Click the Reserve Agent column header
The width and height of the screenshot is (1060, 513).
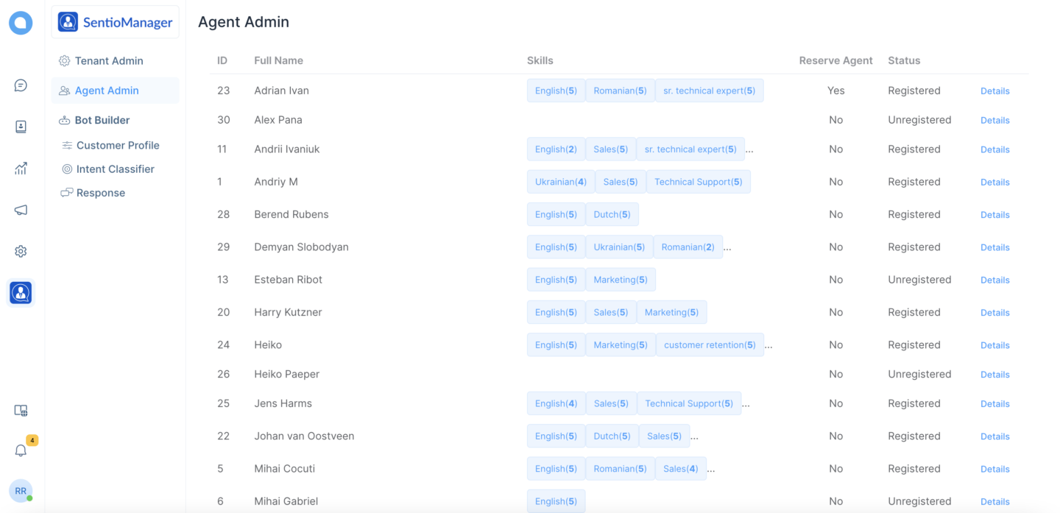835,60
